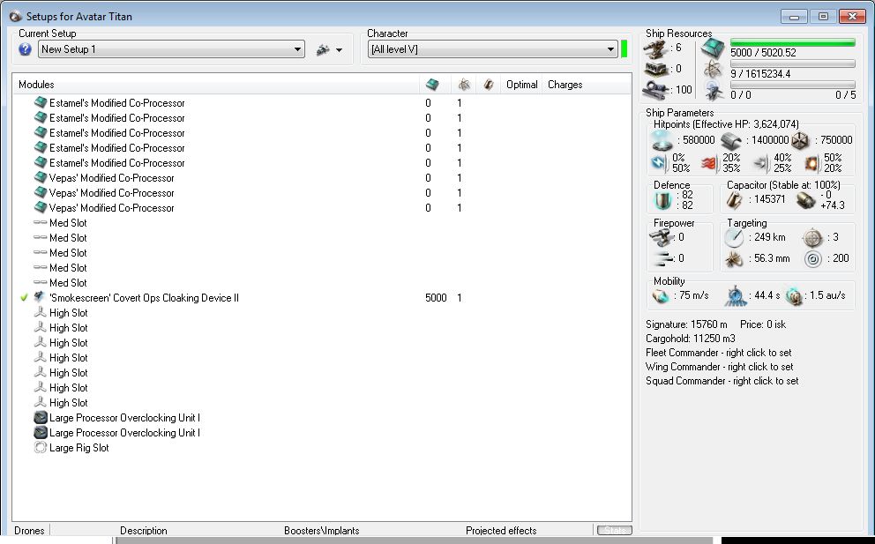Viewport: 875px width, 544px height.
Task: Click the explosive resistance icon showing 50% 20%
Action: pos(811,163)
